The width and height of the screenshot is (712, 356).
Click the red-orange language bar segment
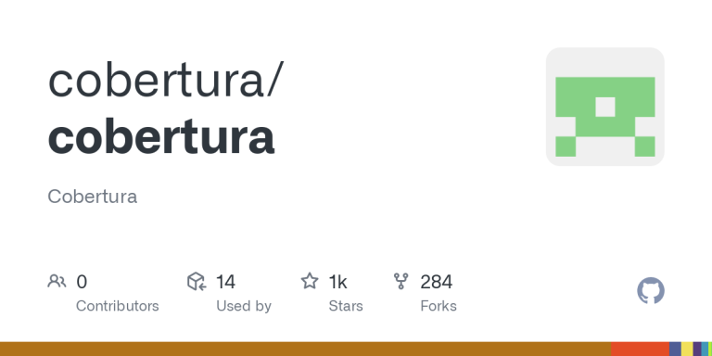click(641, 349)
